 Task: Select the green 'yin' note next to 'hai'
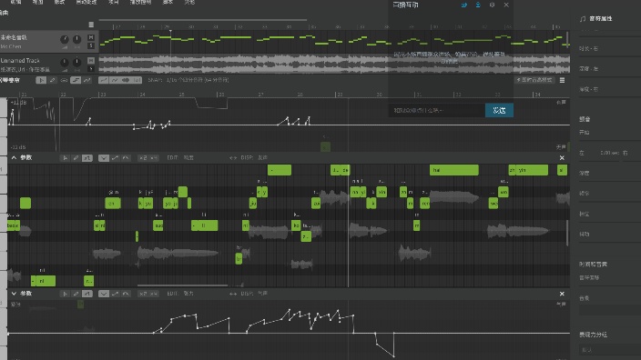[x=533, y=170]
